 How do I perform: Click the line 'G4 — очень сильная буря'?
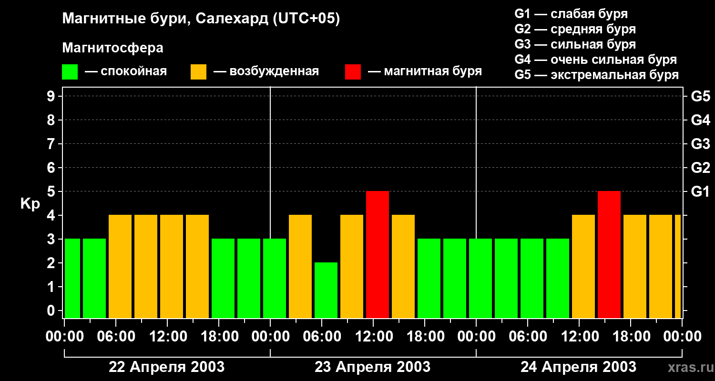coord(596,60)
